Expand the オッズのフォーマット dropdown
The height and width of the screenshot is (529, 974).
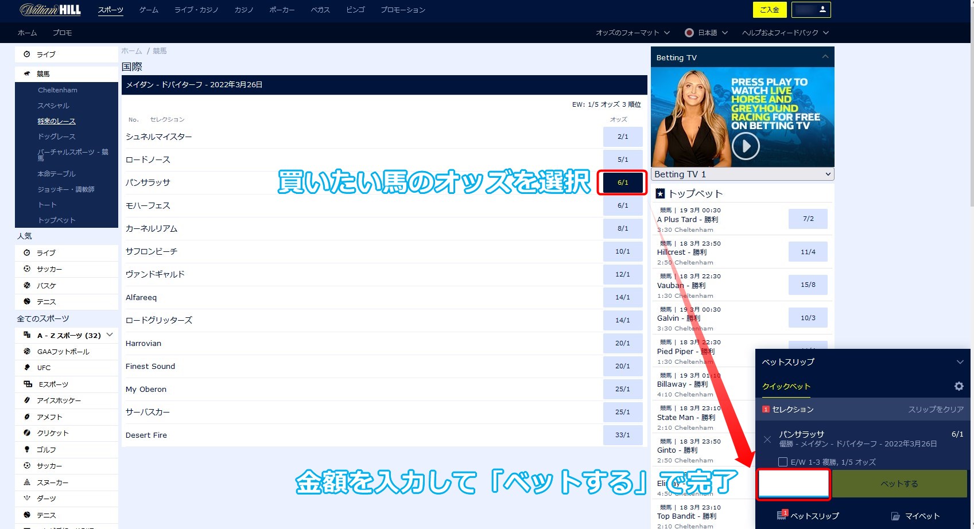point(632,33)
